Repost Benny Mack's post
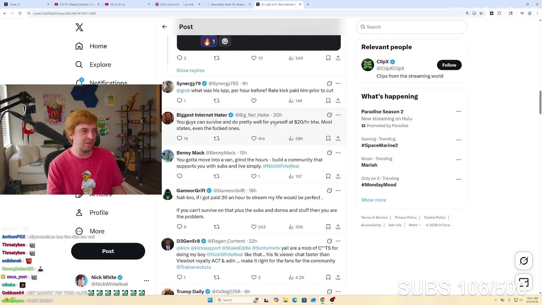This screenshot has height=305, width=542. 216,176
